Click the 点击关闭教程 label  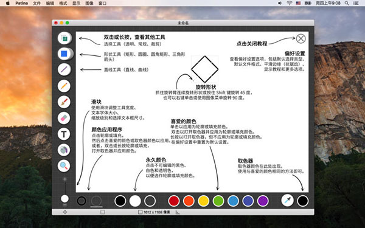(252, 44)
